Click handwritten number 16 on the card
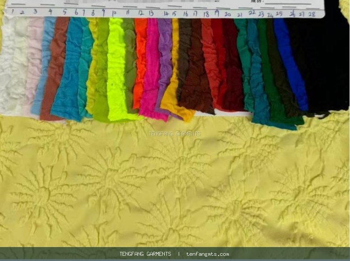Screen dimensions: 350x261 186,14
